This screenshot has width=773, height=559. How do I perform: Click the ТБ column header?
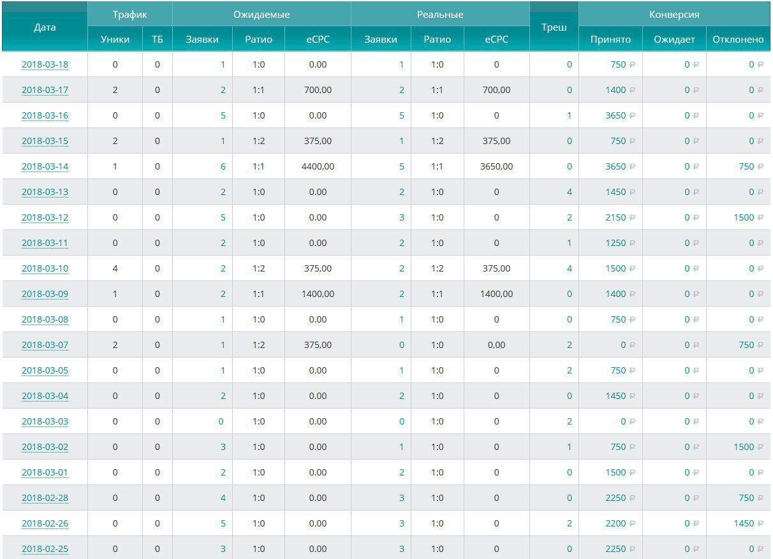pyautogui.click(x=158, y=40)
